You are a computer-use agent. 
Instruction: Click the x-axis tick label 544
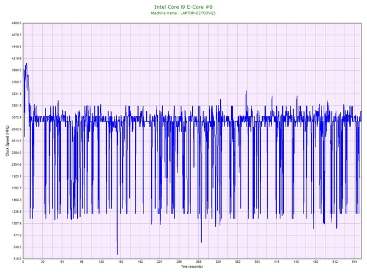354,262
